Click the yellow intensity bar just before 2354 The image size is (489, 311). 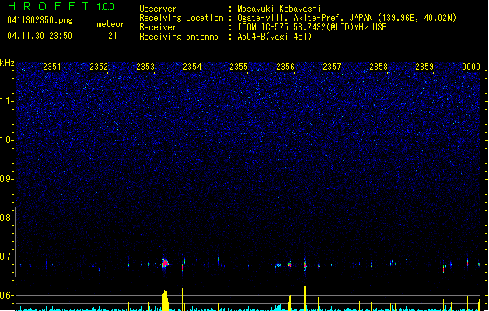click(x=183, y=299)
